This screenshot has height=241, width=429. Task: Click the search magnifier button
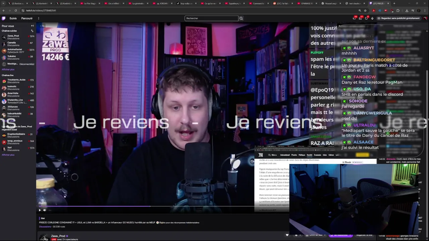pyautogui.click(x=241, y=18)
